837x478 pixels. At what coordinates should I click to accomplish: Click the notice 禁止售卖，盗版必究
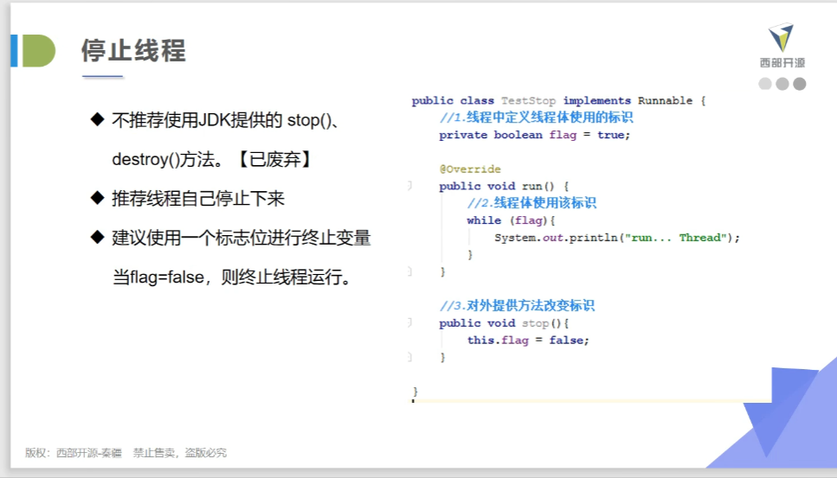180,453
